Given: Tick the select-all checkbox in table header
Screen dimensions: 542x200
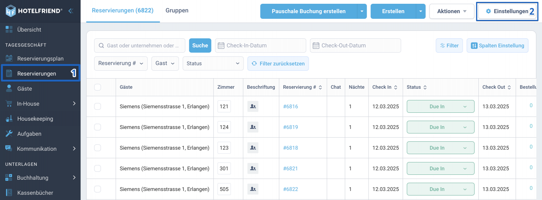Looking at the screenshot, I should click(x=97, y=87).
